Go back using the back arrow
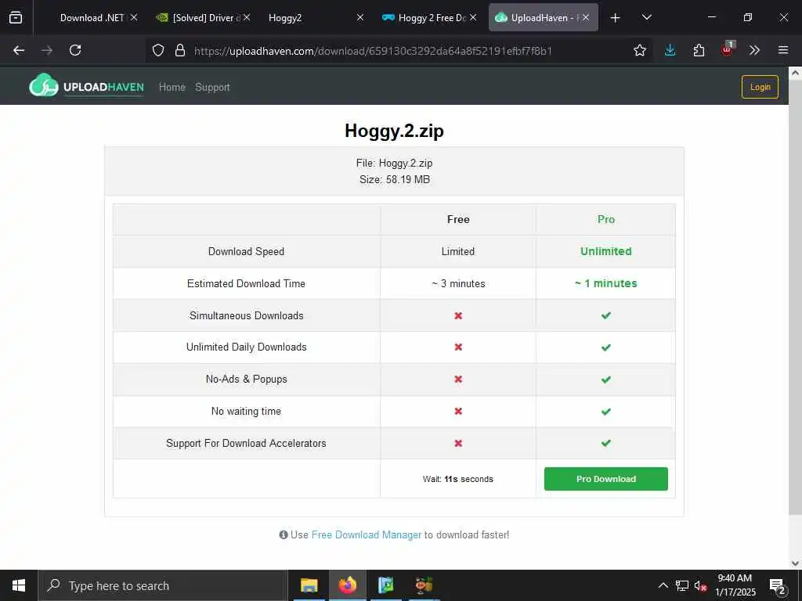802x601 pixels. [19, 50]
